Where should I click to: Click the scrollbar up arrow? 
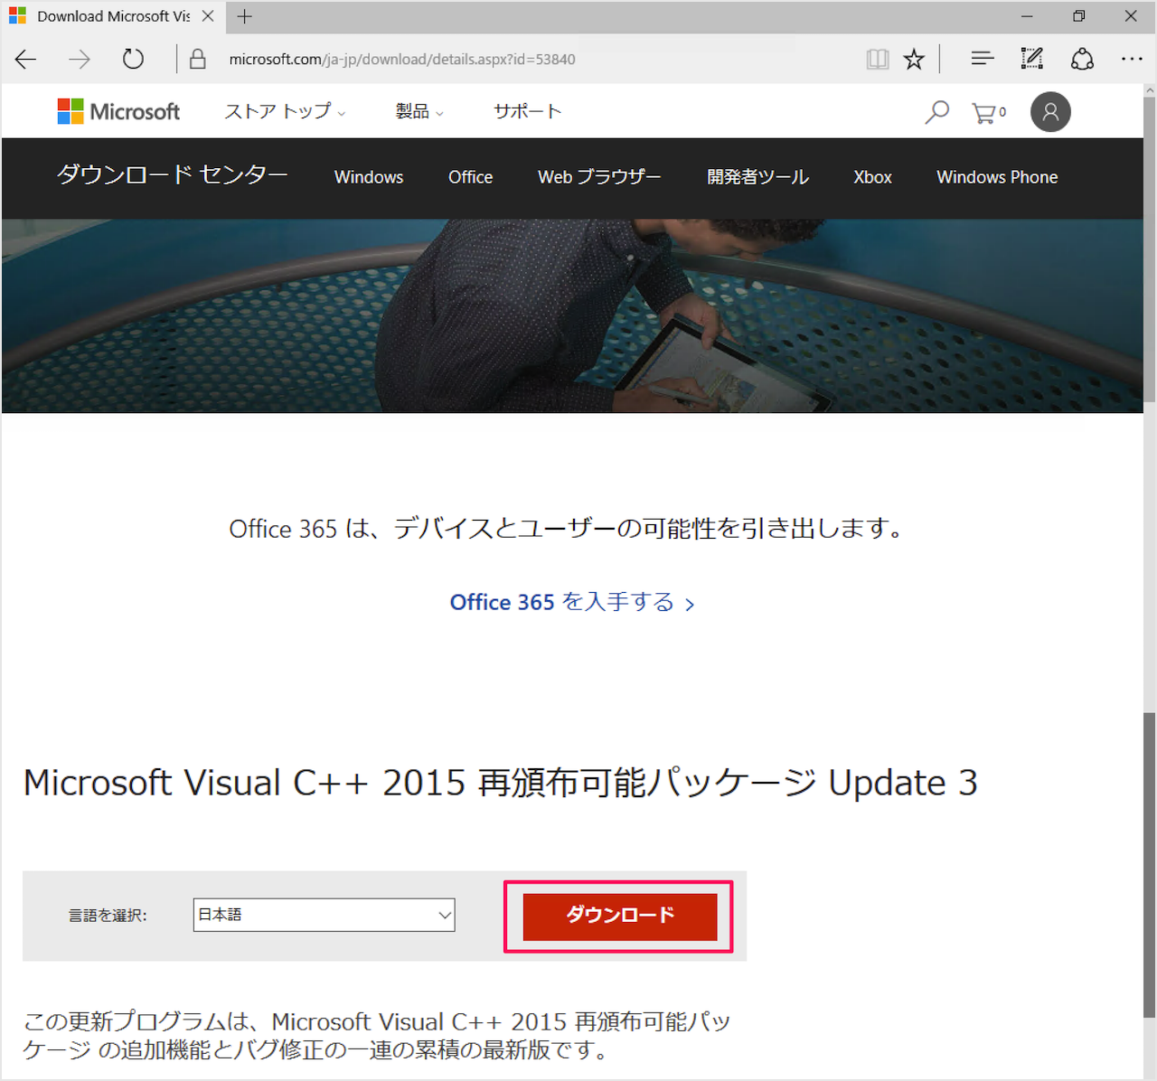(x=1149, y=90)
